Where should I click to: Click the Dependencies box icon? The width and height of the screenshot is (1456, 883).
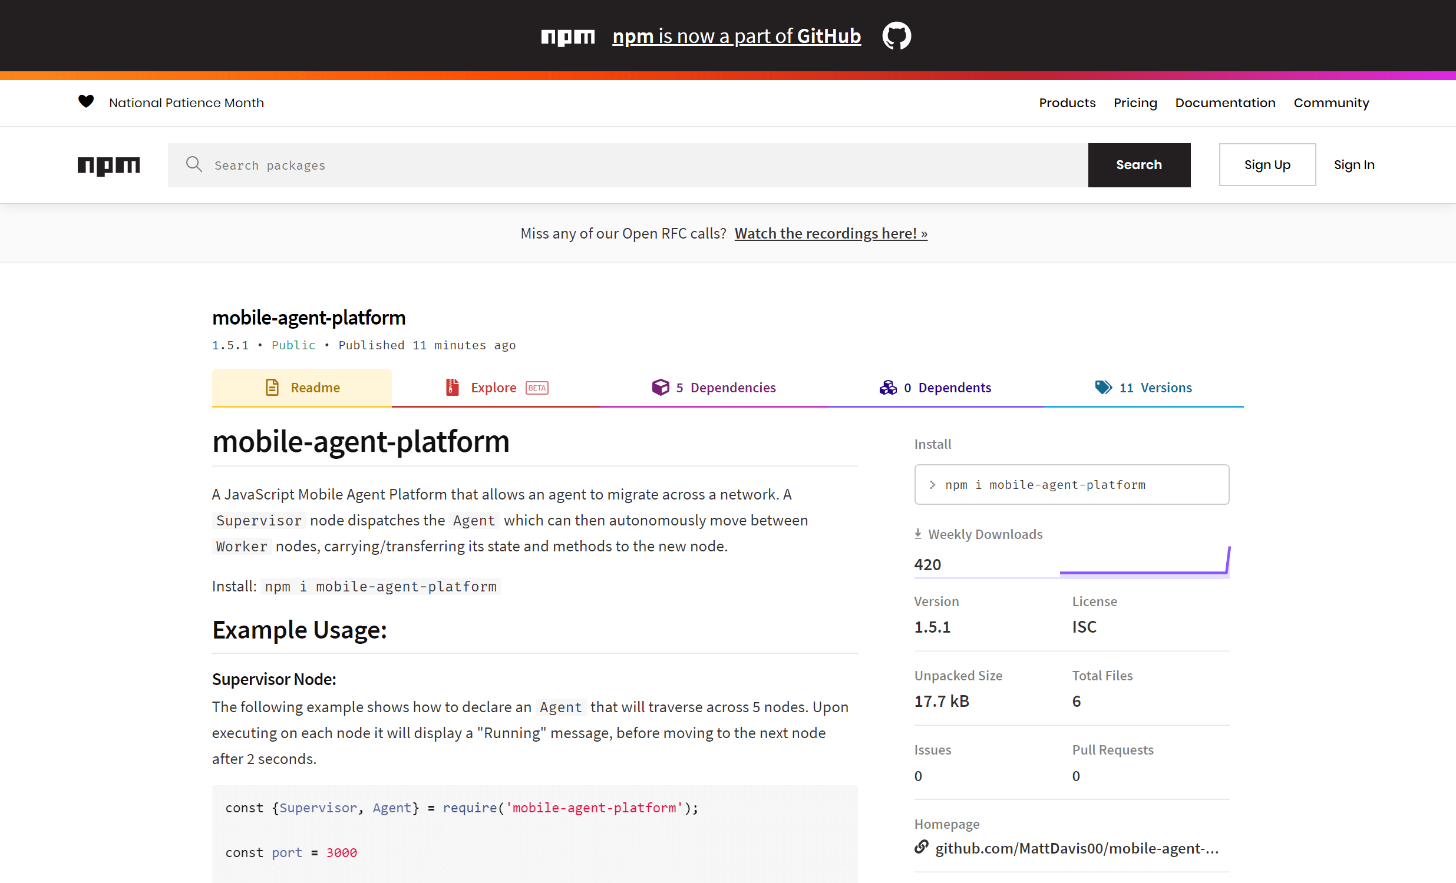(661, 388)
